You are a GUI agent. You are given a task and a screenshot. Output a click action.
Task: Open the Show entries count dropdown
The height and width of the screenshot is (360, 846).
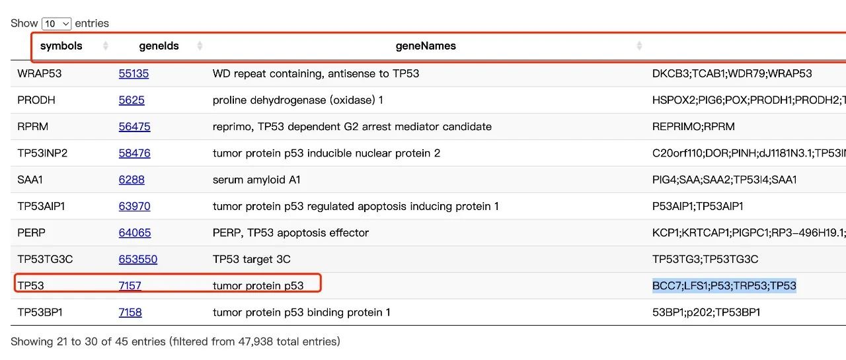tap(56, 24)
